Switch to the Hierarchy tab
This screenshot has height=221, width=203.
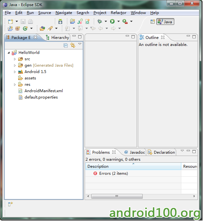(57, 38)
